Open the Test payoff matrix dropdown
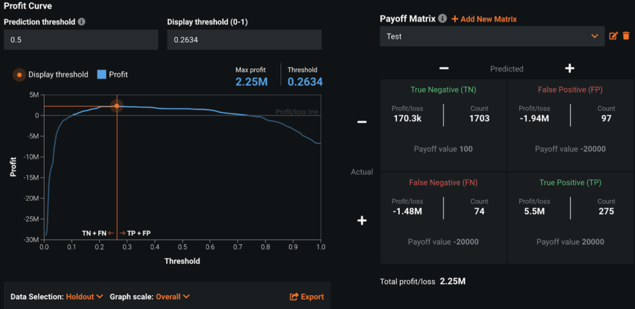The image size is (635, 309). 492,37
